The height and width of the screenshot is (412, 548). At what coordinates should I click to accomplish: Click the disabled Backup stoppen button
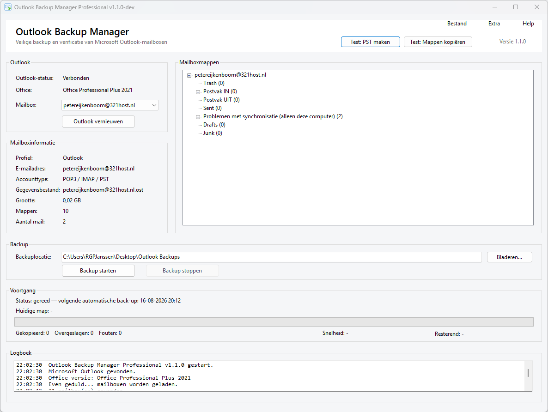(x=182, y=271)
